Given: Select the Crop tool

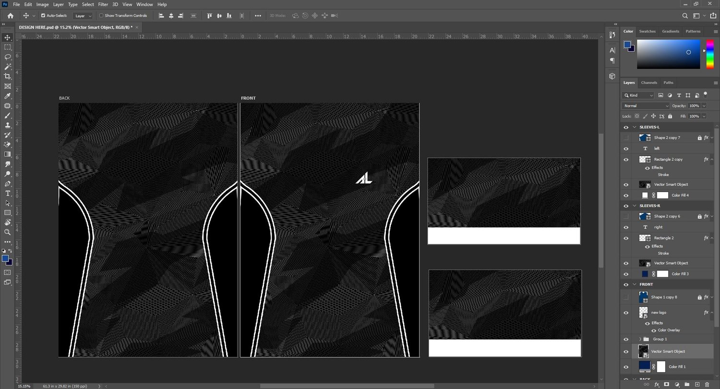Looking at the screenshot, I should click(8, 76).
